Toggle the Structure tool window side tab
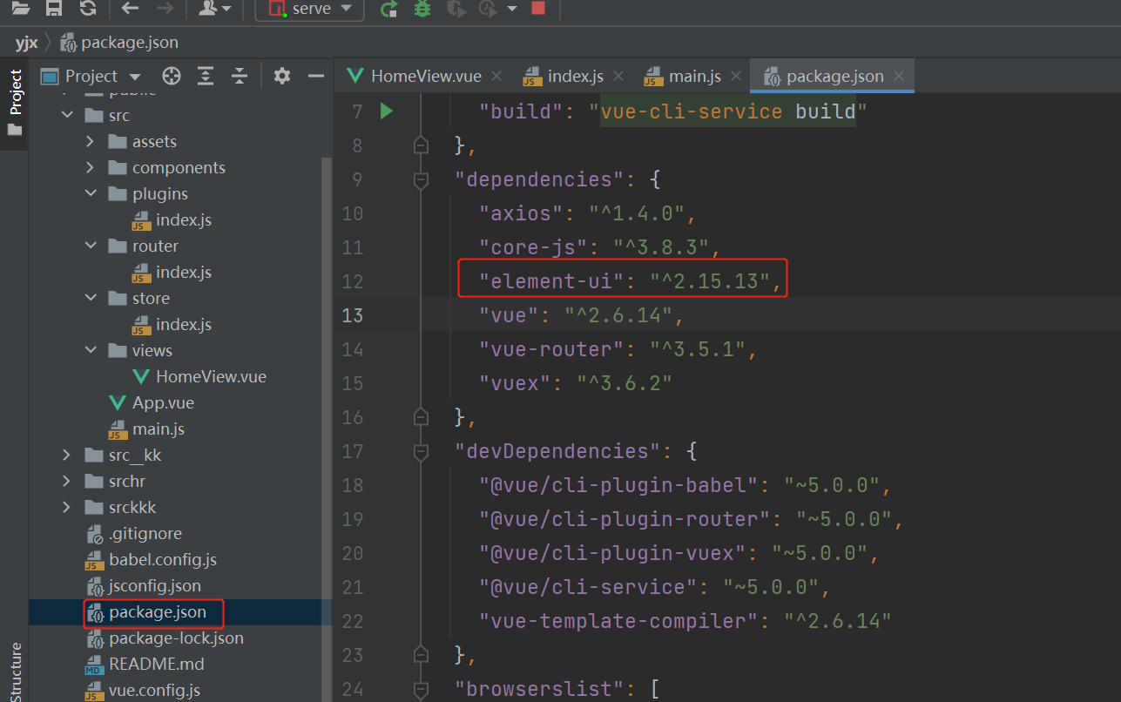Screen dimensions: 1121x702 click(x=14, y=671)
